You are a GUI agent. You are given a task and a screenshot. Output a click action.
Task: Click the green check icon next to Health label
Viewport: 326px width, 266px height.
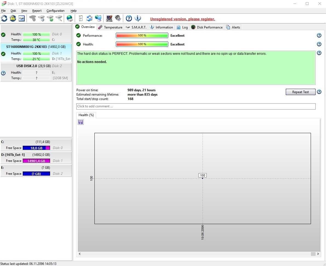(x=78, y=44)
